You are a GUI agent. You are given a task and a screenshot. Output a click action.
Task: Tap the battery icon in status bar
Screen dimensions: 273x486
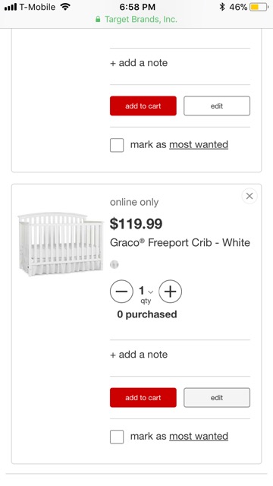[259, 7]
